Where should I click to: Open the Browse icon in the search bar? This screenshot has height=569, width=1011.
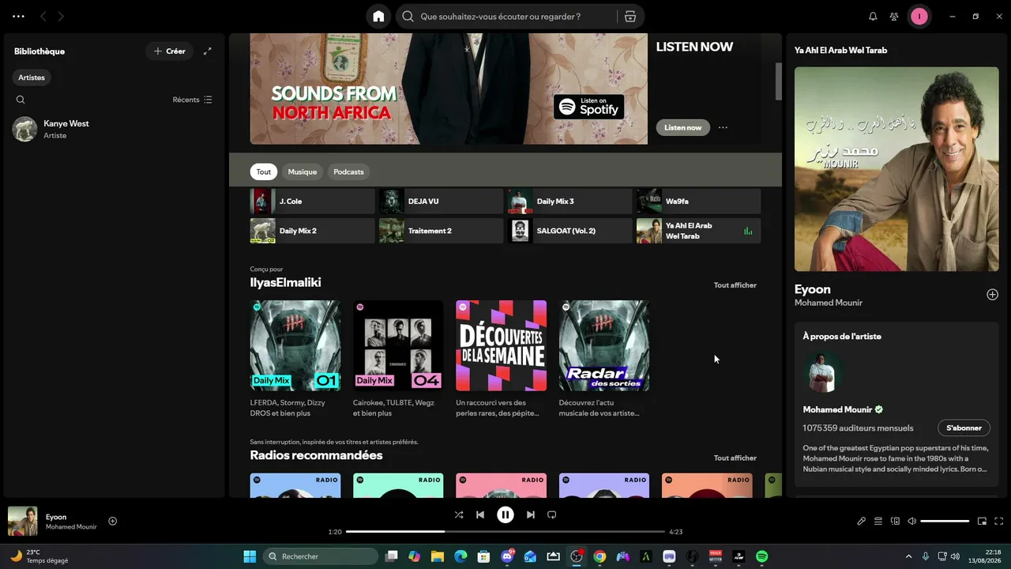(630, 17)
